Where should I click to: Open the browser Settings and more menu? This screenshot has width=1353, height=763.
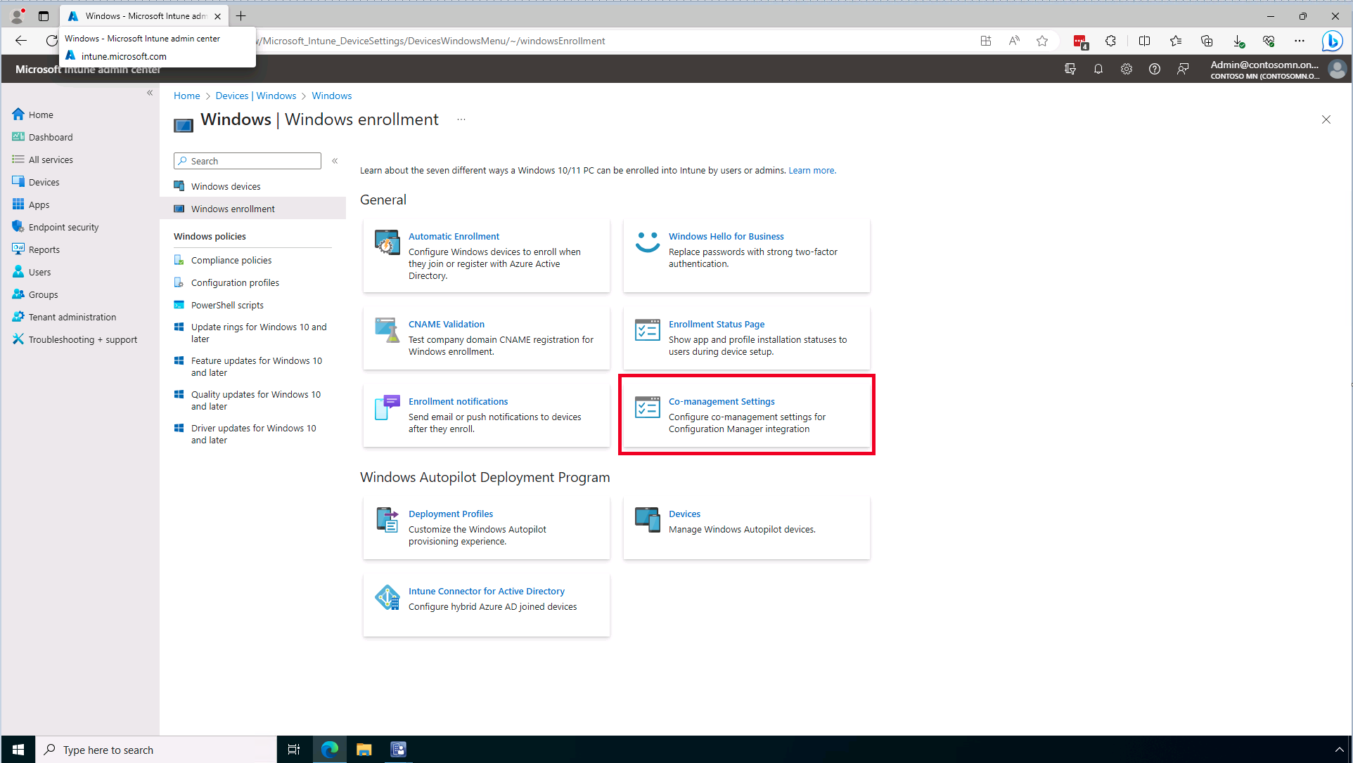click(x=1299, y=41)
